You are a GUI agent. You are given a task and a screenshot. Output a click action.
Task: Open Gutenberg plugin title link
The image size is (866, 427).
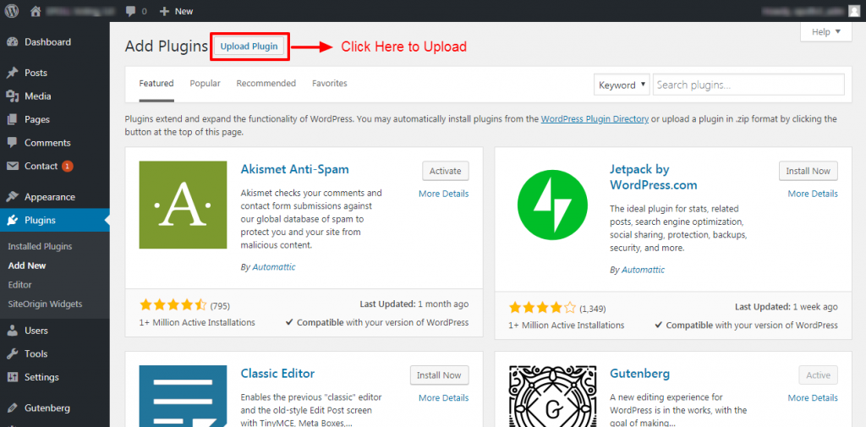[x=639, y=374]
